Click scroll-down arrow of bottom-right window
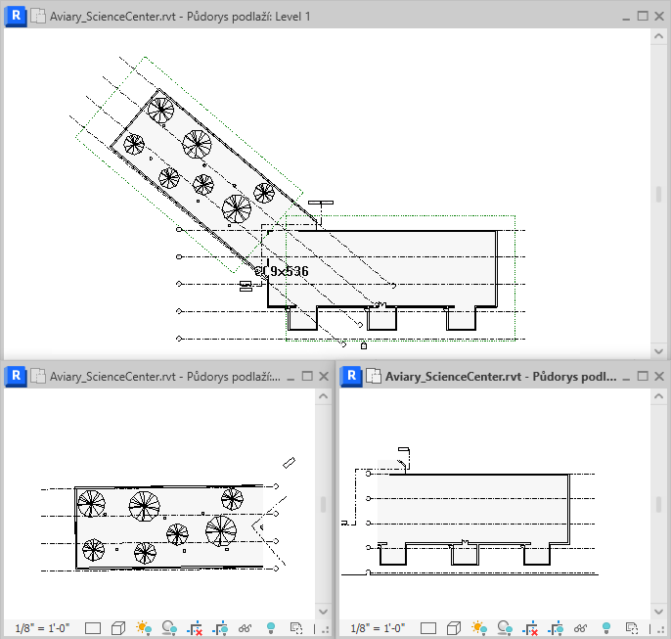 coord(658,612)
